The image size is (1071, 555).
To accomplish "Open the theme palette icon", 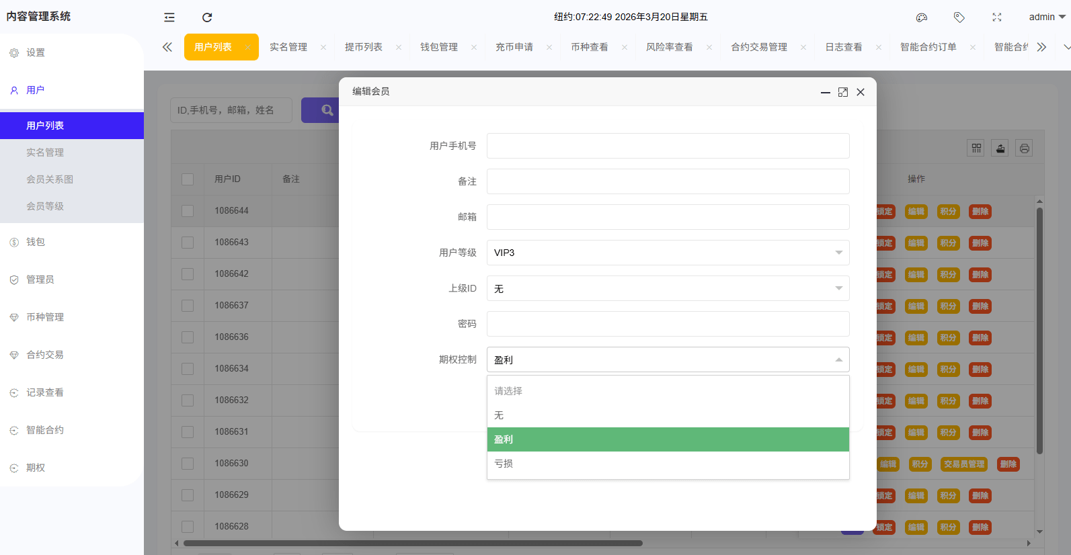I will click(x=922, y=17).
